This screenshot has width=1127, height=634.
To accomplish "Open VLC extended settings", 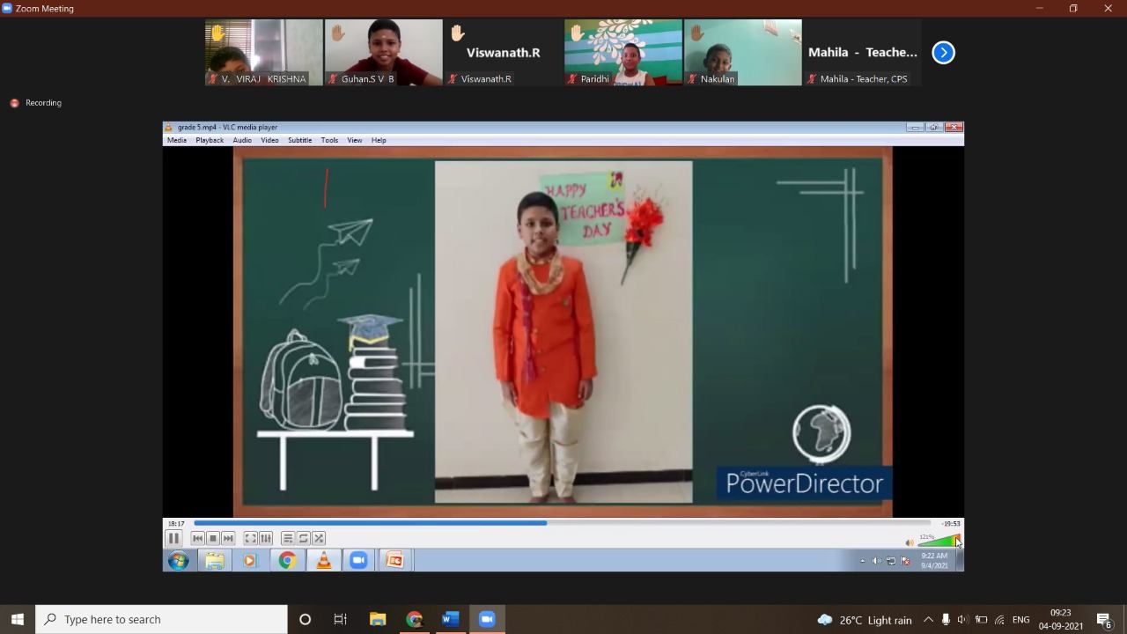I will pyautogui.click(x=266, y=538).
